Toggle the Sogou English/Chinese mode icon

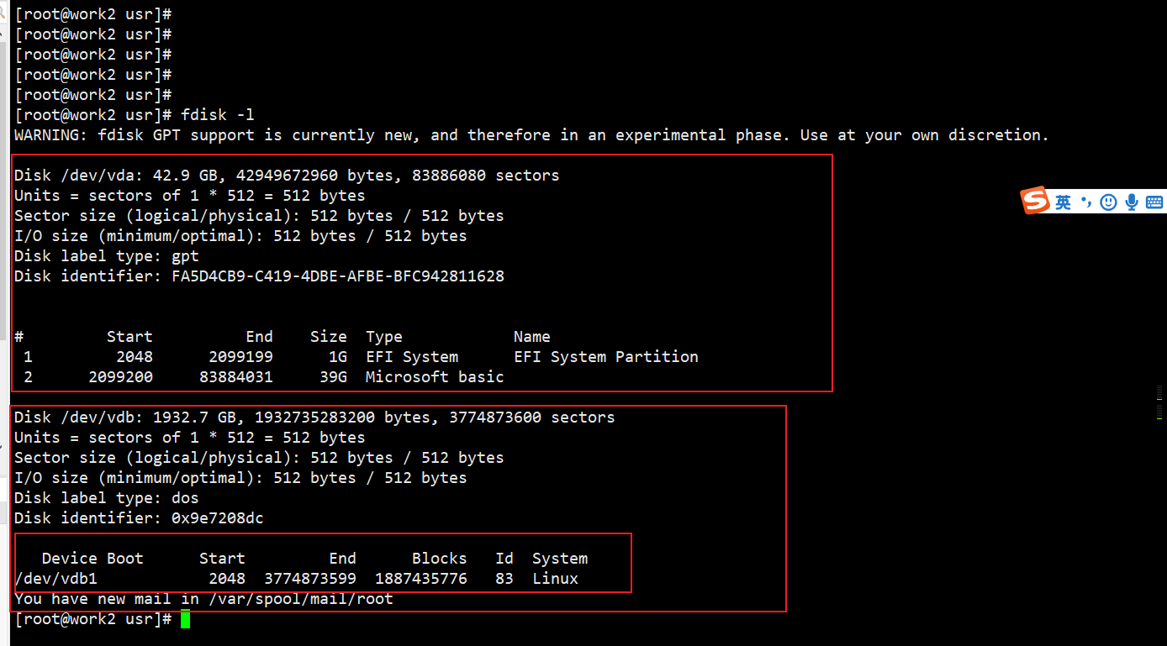[1064, 202]
